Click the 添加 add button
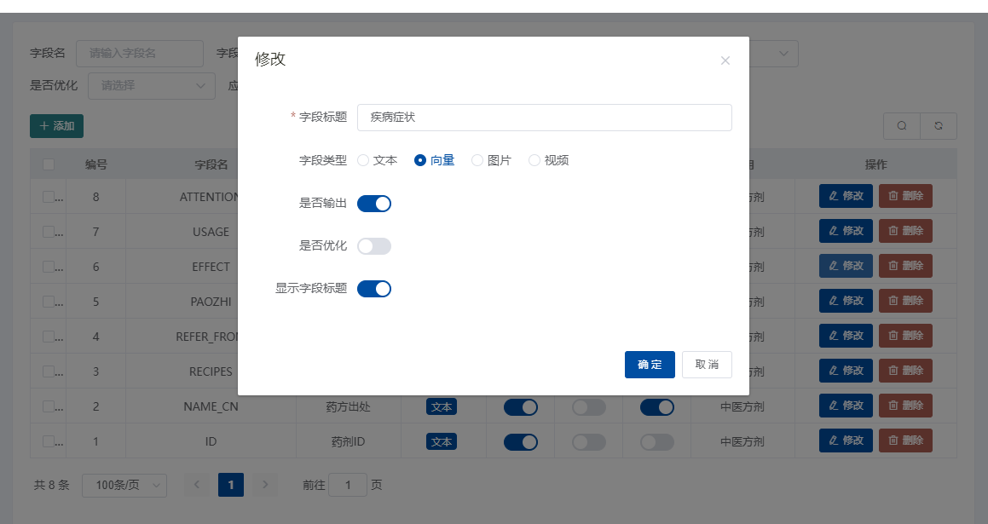Image resolution: width=988 pixels, height=524 pixels. [56, 126]
